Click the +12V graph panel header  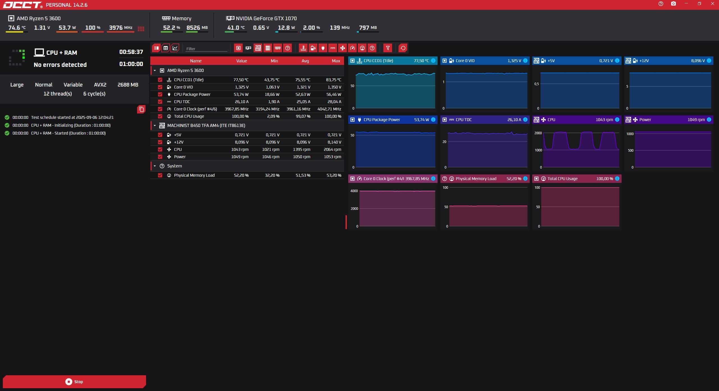pyautogui.click(x=668, y=61)
